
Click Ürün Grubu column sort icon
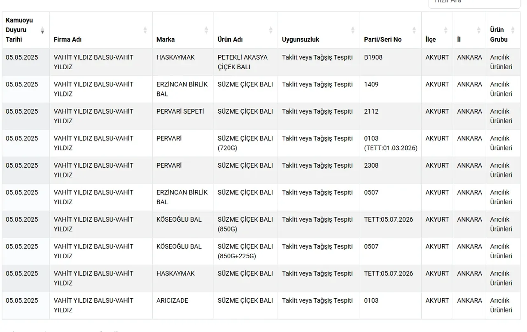tap(513, 30)
